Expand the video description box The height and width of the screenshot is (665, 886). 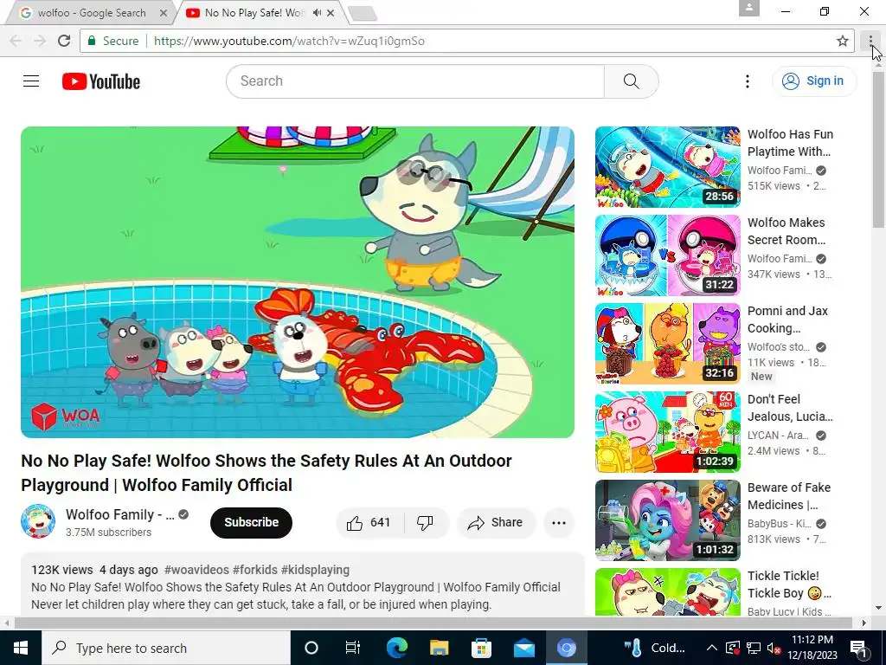tap(302, 585)
